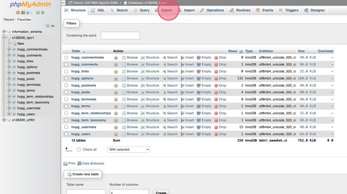Click the Home house icon in sidebar
Screen dimensions: 347x194
(x=18, y=13)
